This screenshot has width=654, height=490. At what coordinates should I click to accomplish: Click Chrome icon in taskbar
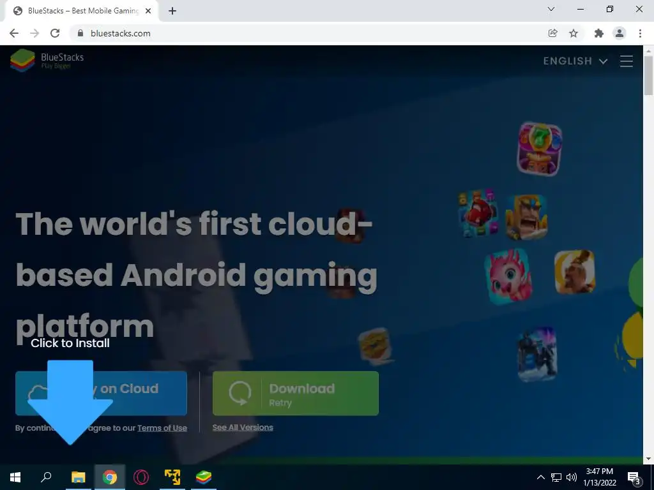[x=110, y=477]
